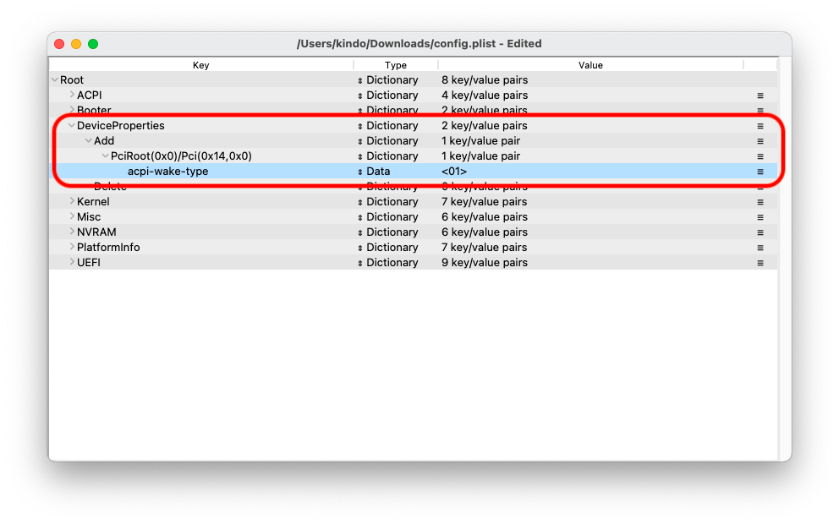Select the NVRAM key name
Screen dimensions: 839x524
coord(96,232)
